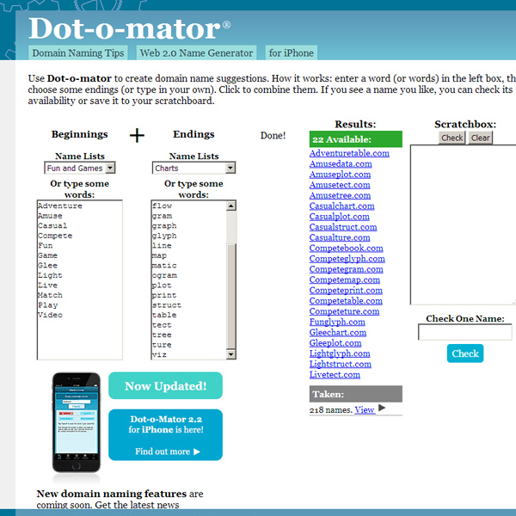The height and width of the screenshot is (516, 516).
Task: Click 'flow' in the Endings list
Action: point(162,206)
